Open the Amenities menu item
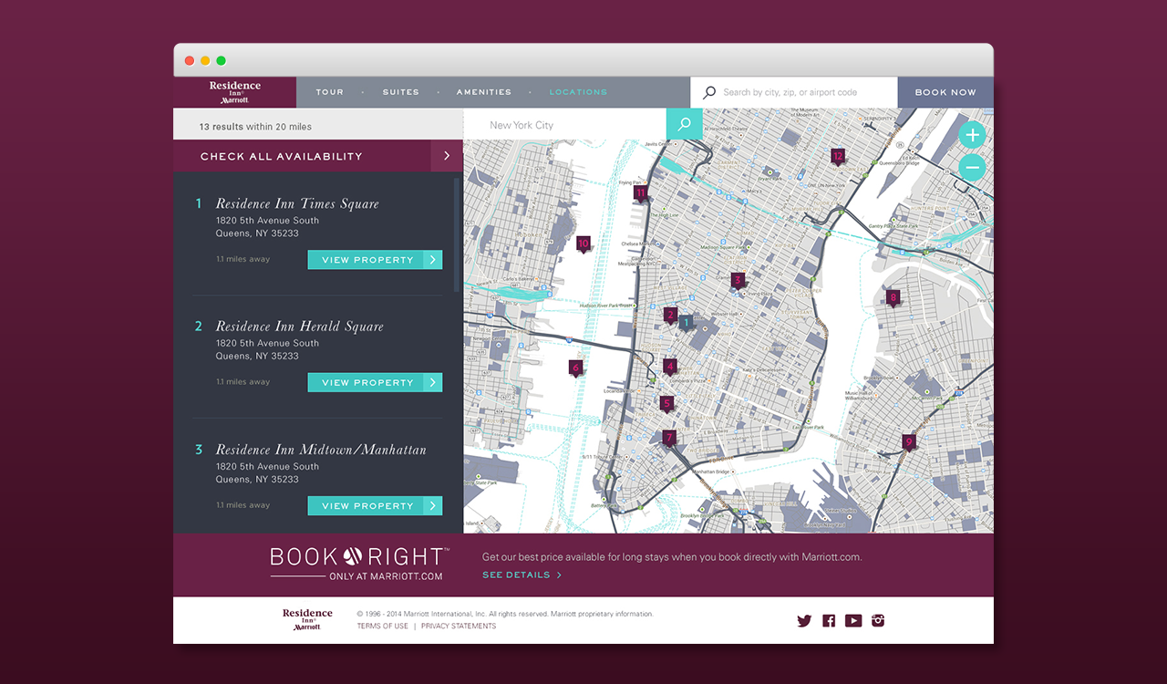 [484, 92]
